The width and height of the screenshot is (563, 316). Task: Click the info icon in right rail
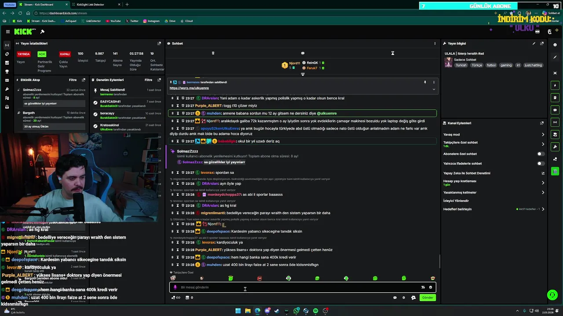point(555,45)
